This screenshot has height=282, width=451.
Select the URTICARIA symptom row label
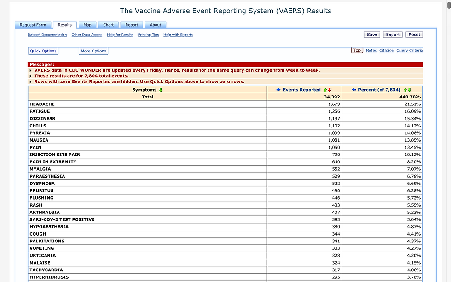tap(42, 255)
